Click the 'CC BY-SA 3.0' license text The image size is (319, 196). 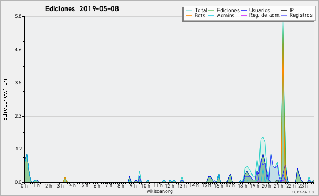[x=303, y=192]
